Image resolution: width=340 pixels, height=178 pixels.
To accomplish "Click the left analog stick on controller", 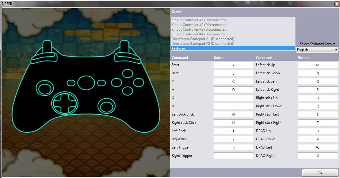I will [x=45, y=88].
